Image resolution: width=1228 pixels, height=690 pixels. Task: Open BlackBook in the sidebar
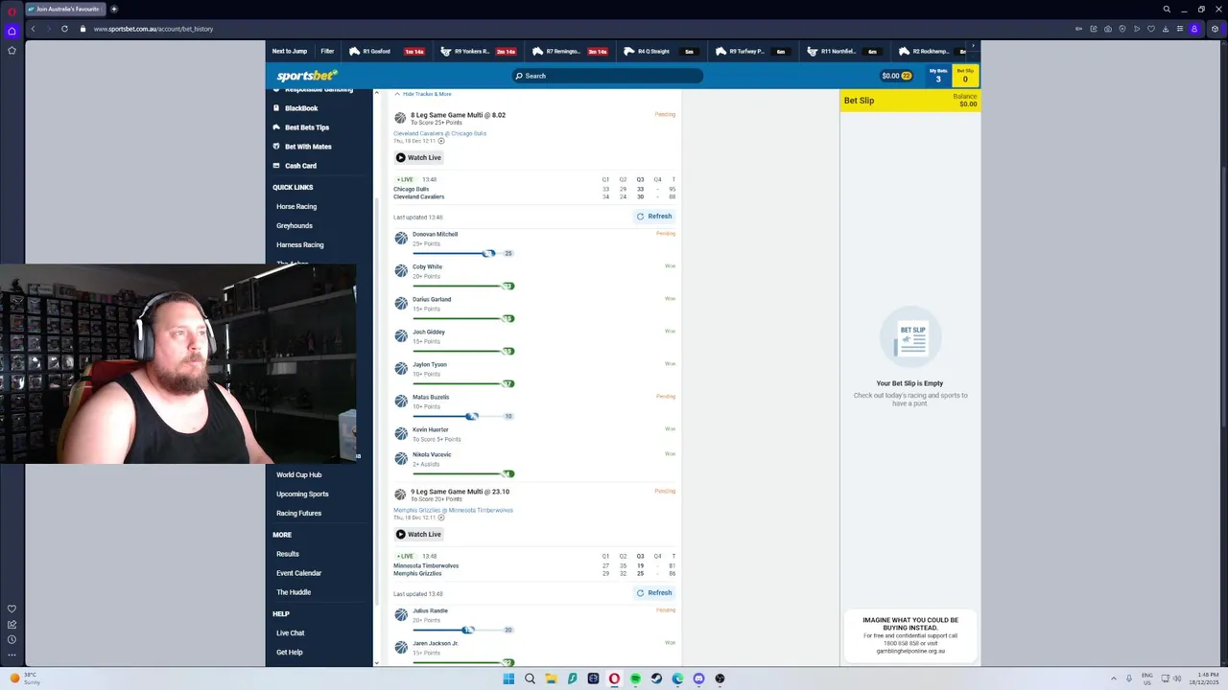pos(300,108)
